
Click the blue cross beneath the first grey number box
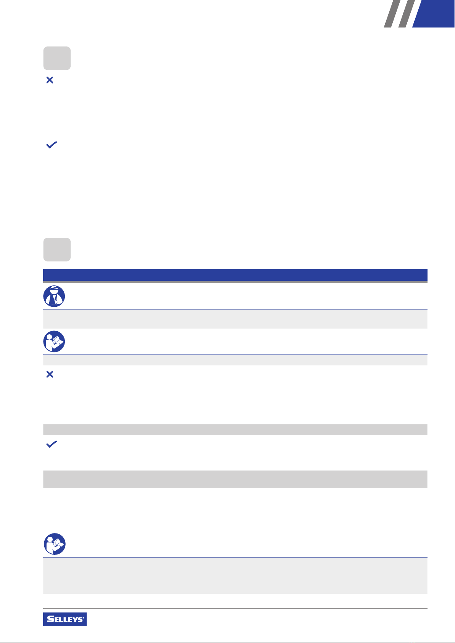[x=50, y=80]
